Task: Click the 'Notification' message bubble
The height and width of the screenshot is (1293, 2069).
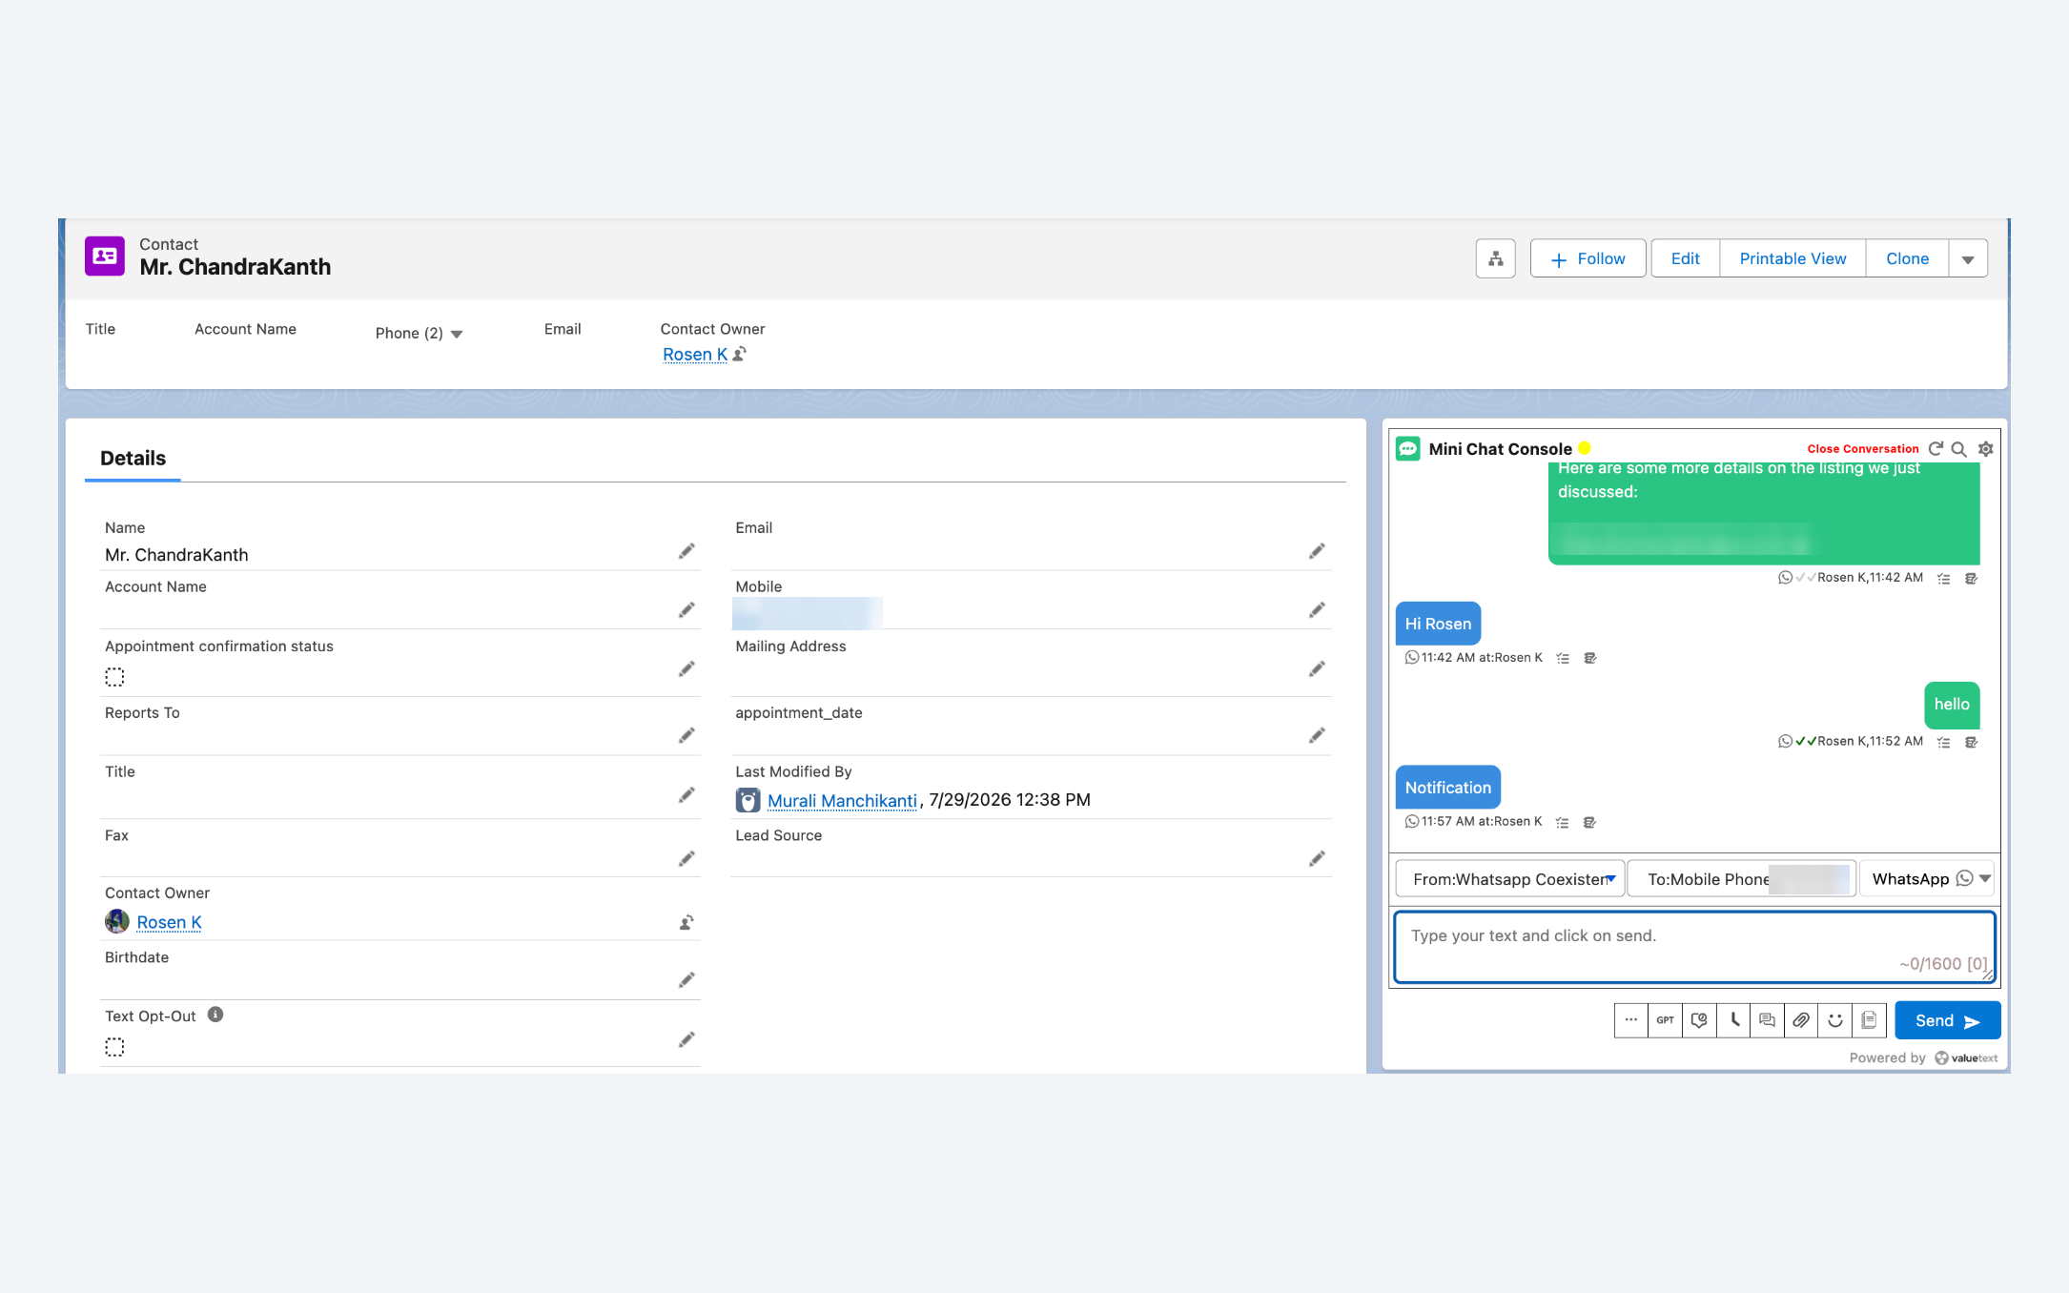Action: (x=1447, y=788)
